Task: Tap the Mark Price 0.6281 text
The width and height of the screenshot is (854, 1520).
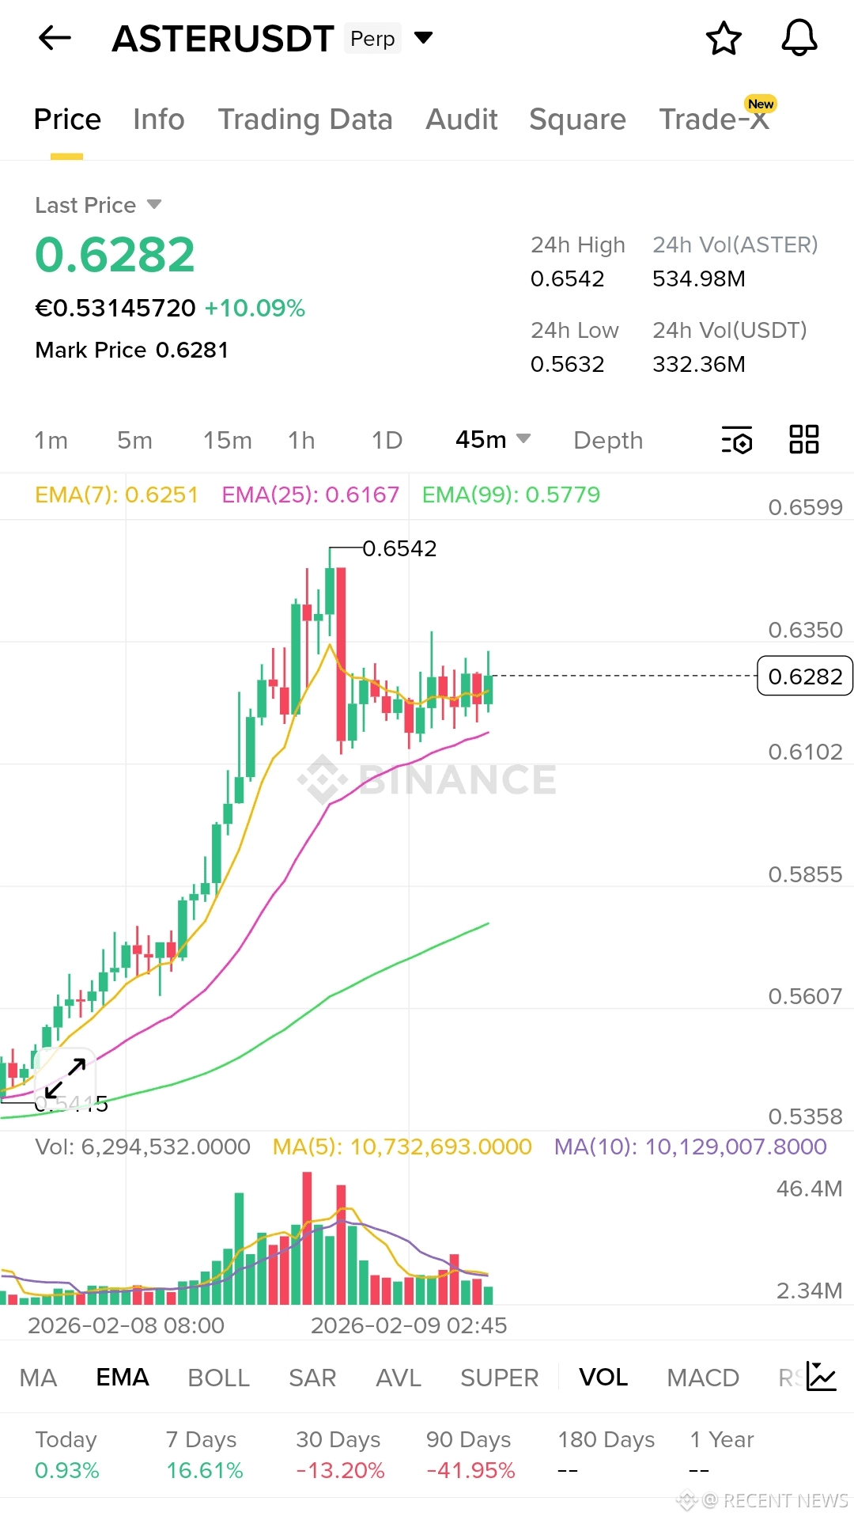Action: click(x=132, y=350)
